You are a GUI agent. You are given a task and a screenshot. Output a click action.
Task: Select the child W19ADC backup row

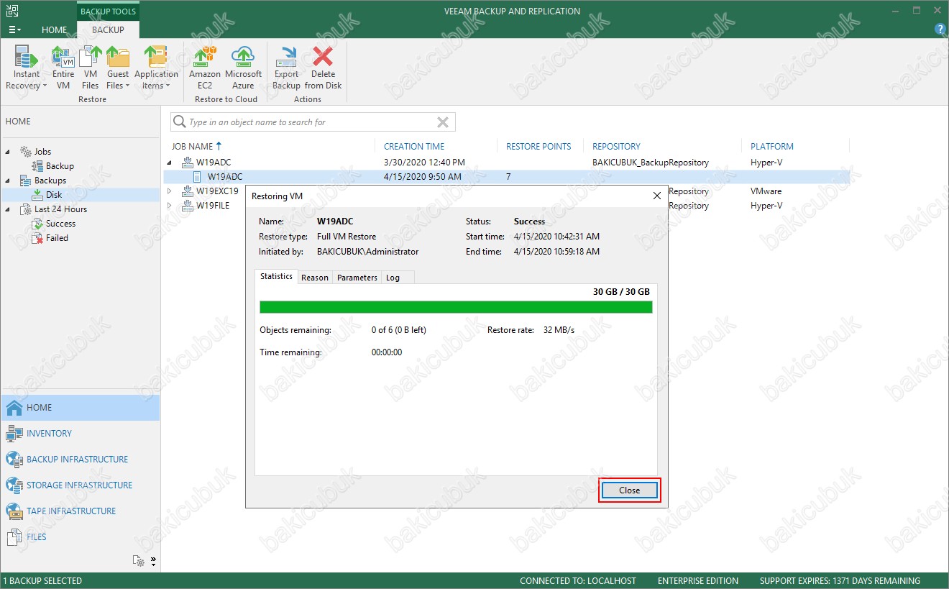(x=507, y=177)
